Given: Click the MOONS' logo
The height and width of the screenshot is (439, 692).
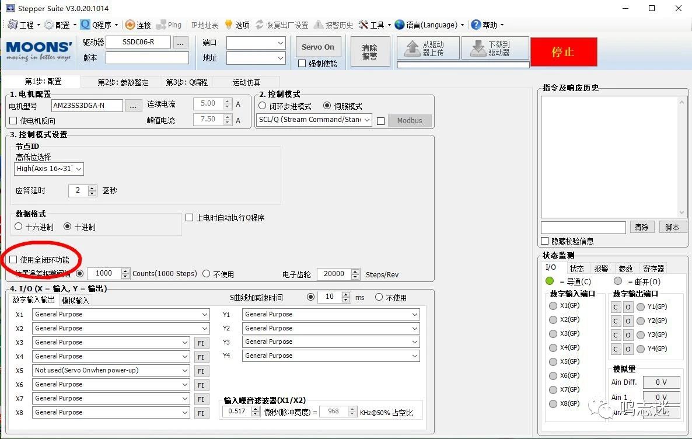Looking at the screenshot, I should [39, 51].
